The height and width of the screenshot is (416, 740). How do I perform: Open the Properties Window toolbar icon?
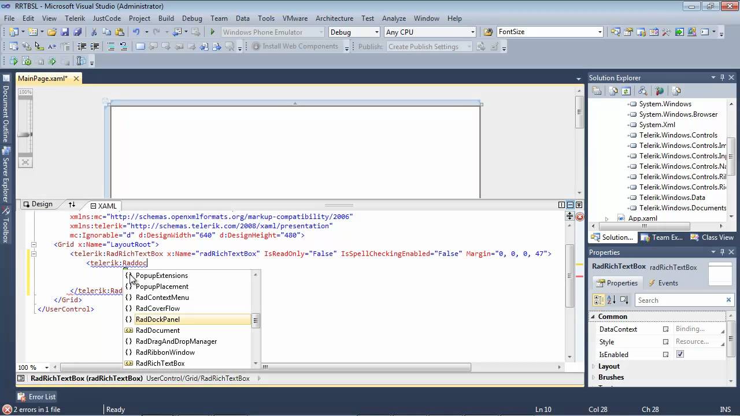click(x=628, y=32)
